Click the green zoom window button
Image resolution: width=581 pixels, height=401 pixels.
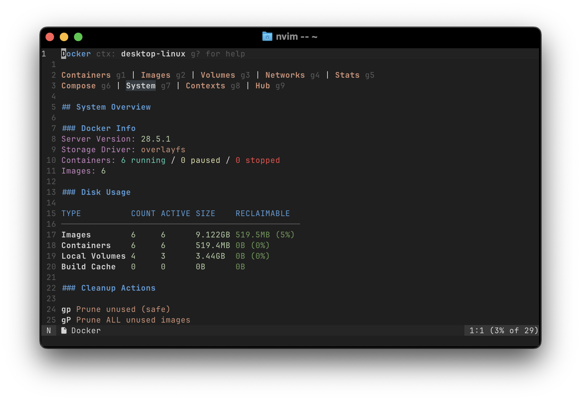pos(78,37)
